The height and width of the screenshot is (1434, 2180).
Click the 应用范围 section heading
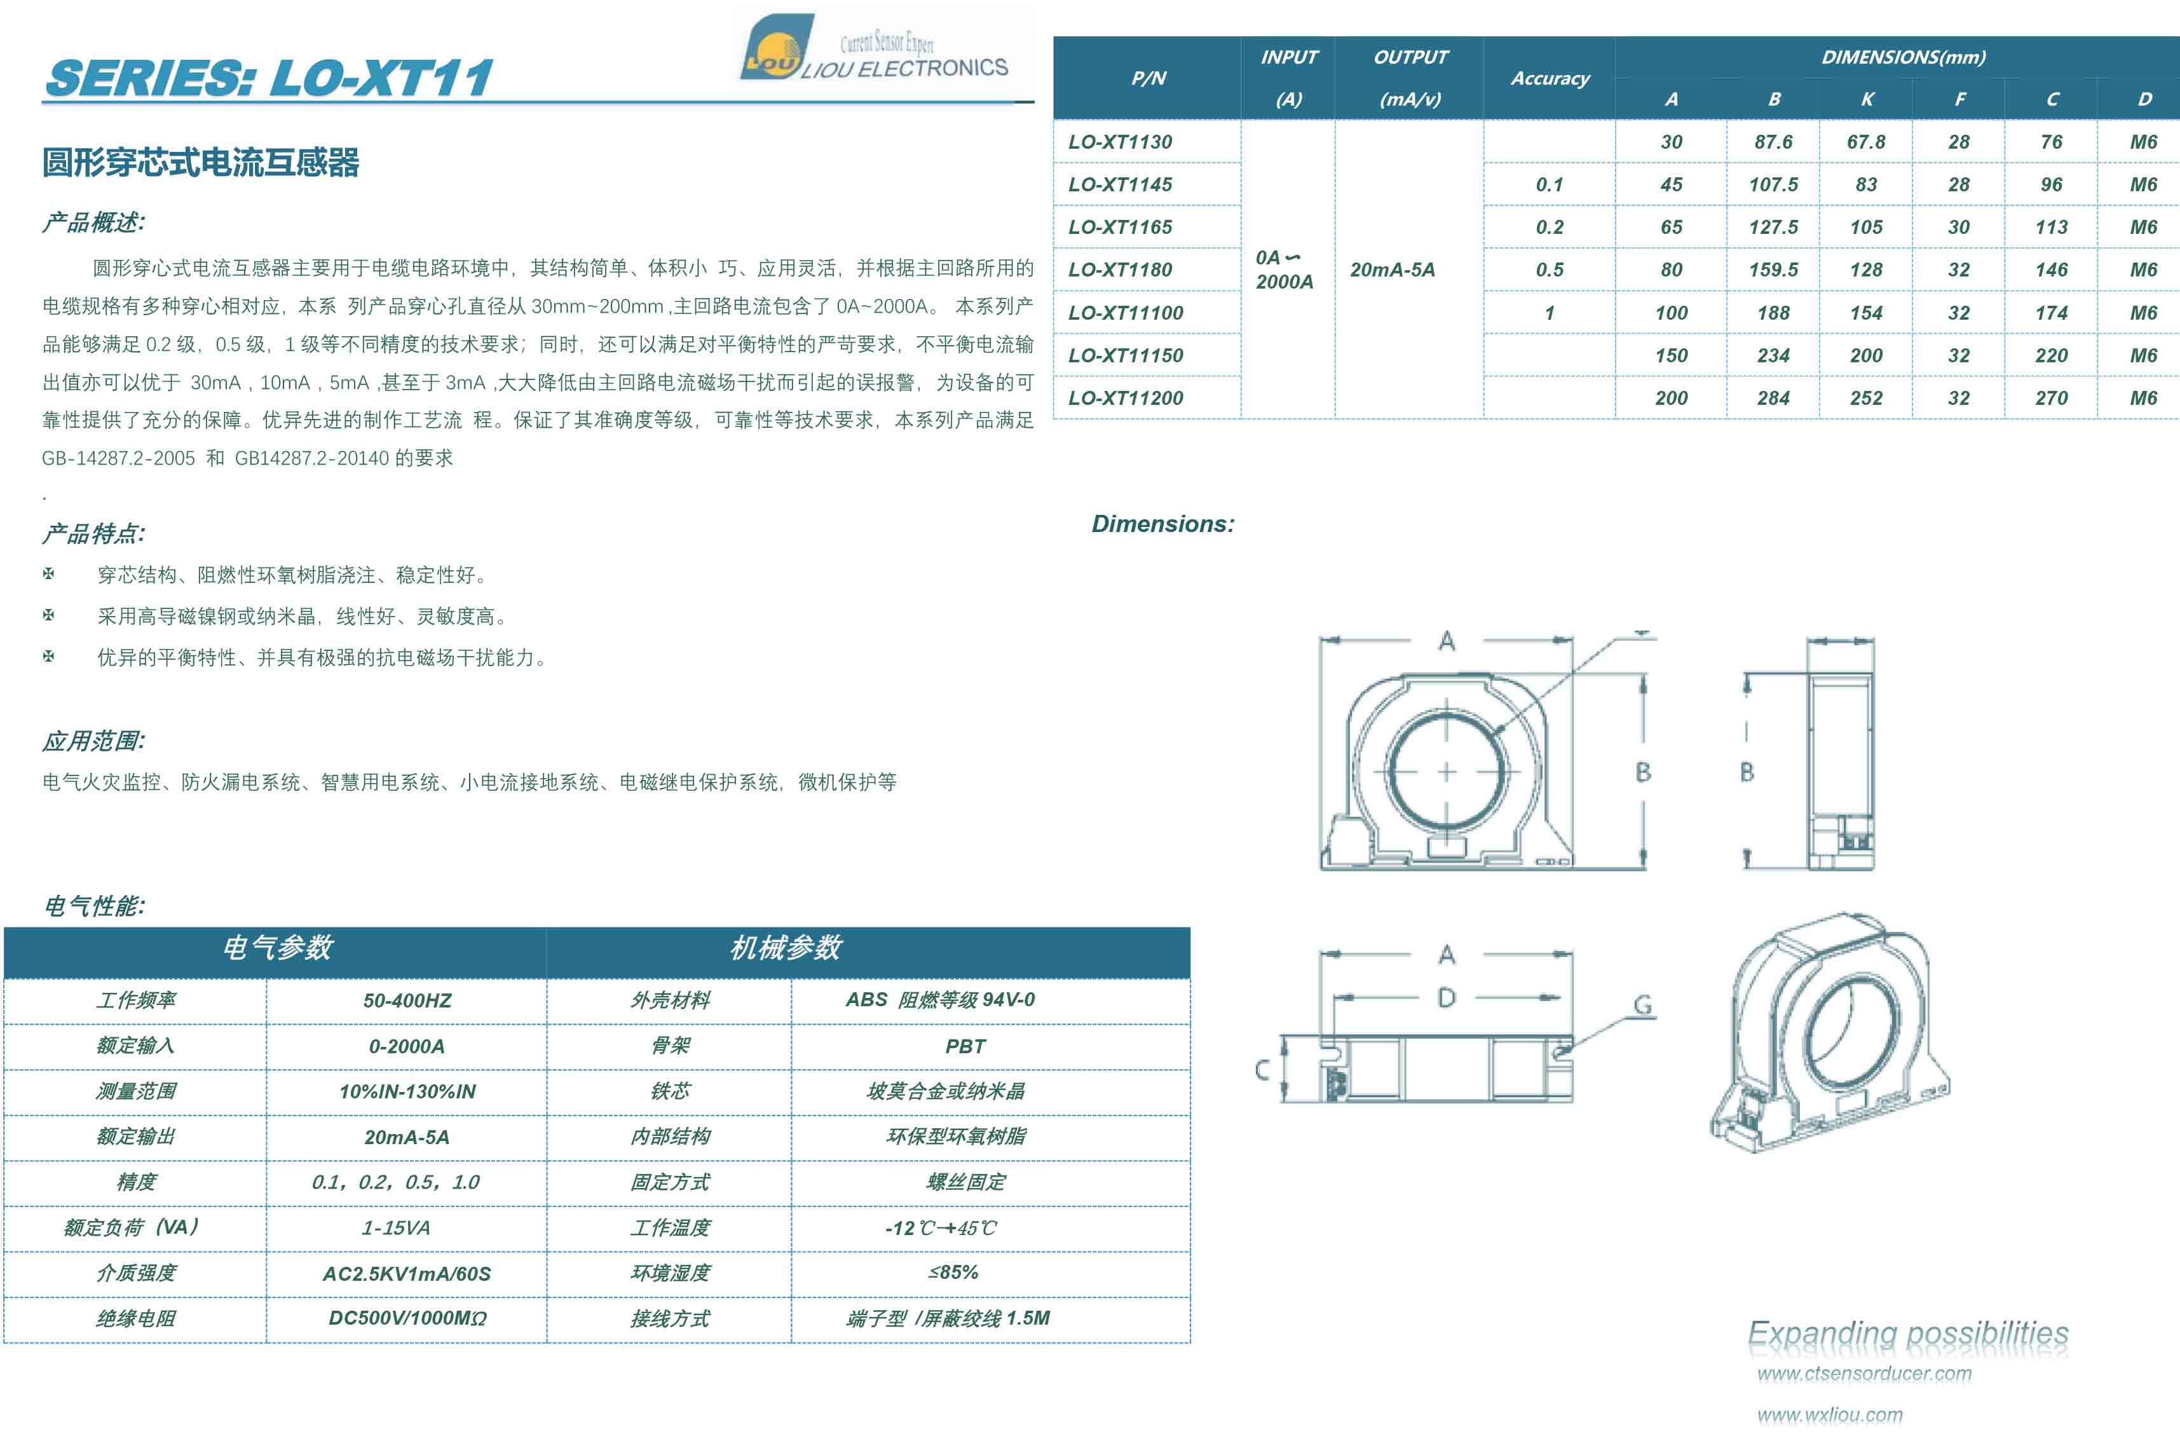coord(93,741)
